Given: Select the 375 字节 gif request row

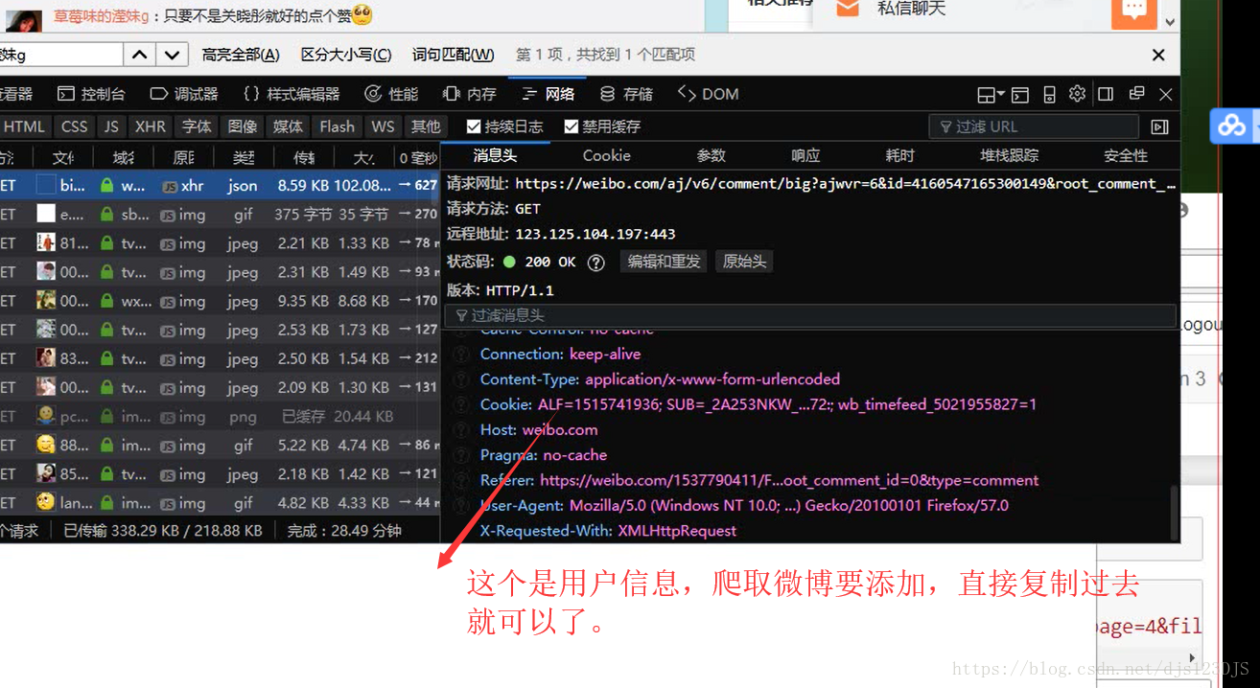Looking at the screenshot, I should point(220,215).
